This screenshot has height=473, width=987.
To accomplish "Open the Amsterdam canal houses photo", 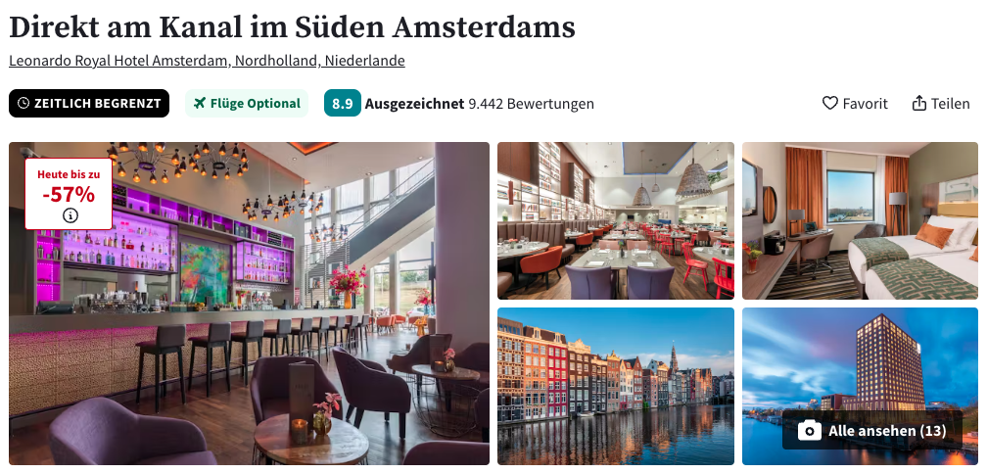I will (x=616, y=386).
